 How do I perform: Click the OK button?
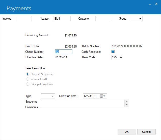point(127,132)
